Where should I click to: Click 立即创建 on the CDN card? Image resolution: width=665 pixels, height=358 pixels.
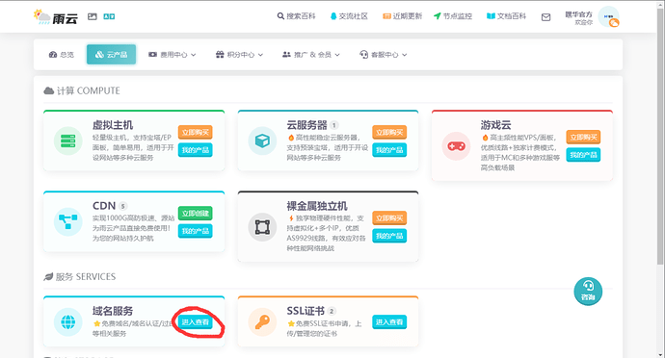pos(195,213)
